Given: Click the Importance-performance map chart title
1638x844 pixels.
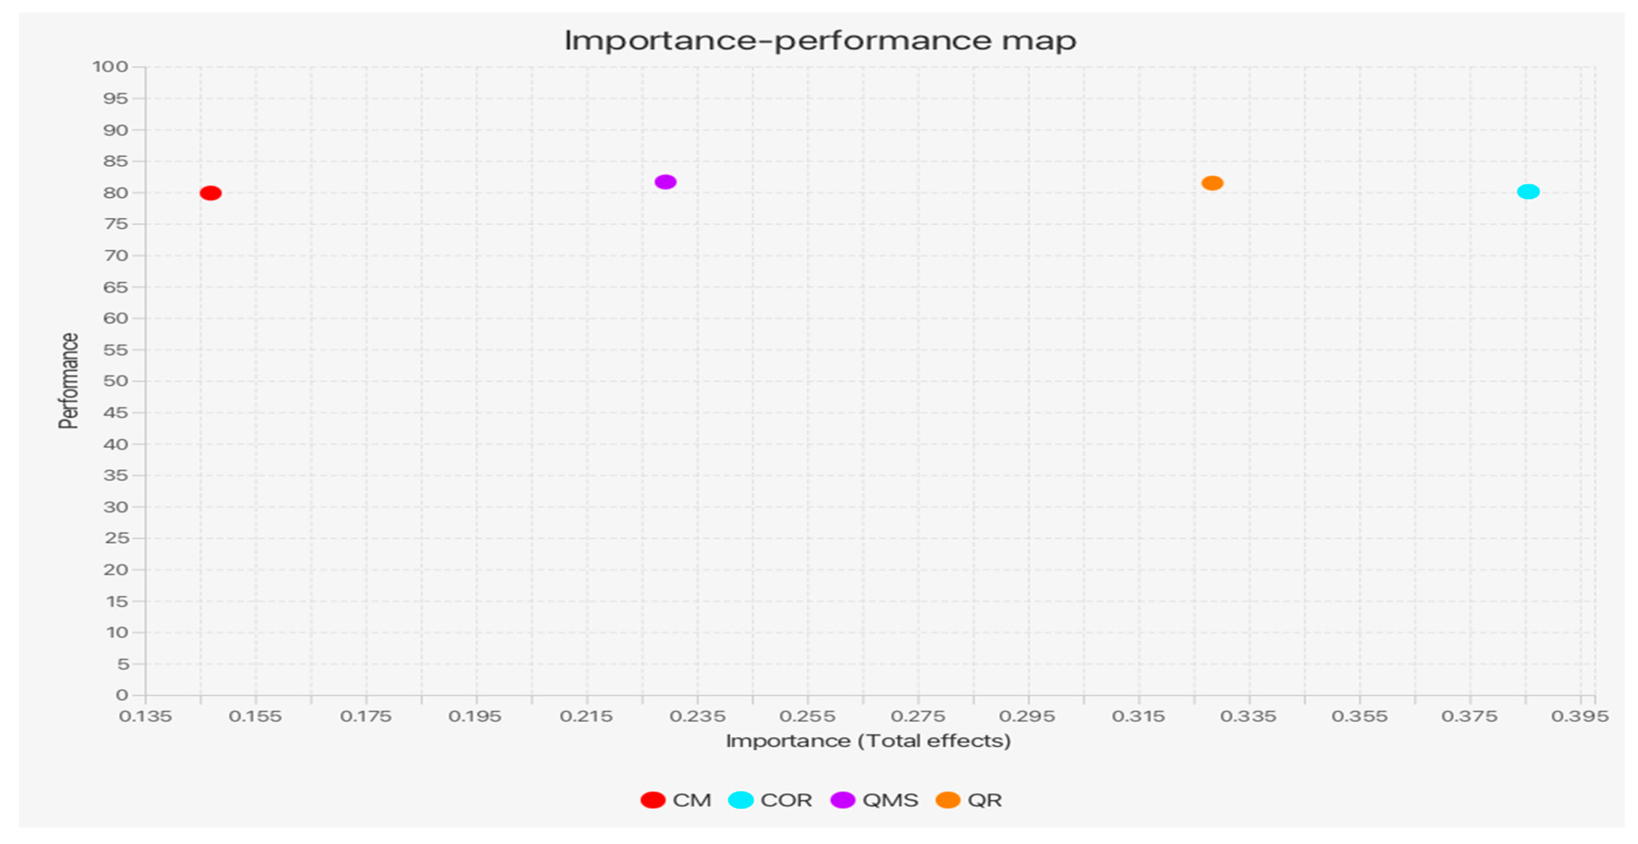Looking at the screenshot, I should [820, 41].
